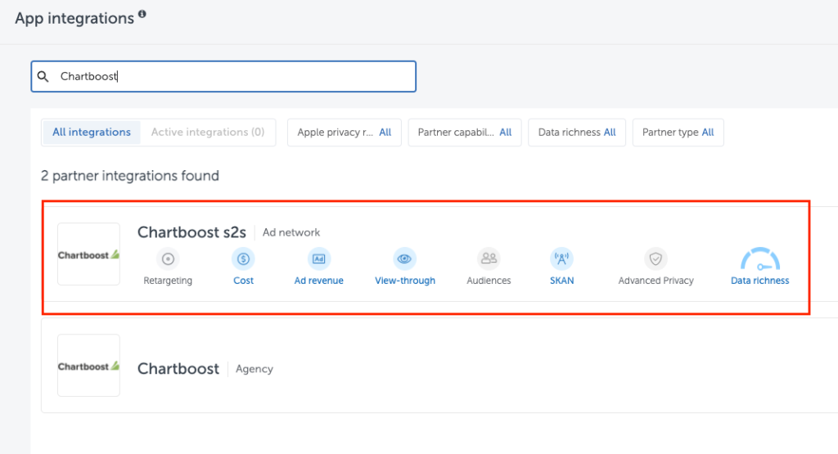Open the Chartboost s2s integration title
The image size is (838, 454).
[x=191, y=232]
